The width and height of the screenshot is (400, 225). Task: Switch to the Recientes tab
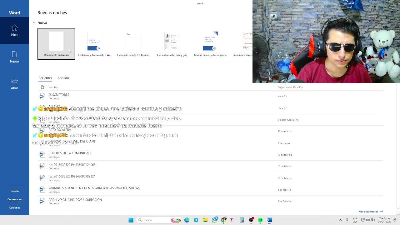pos(45,78)
